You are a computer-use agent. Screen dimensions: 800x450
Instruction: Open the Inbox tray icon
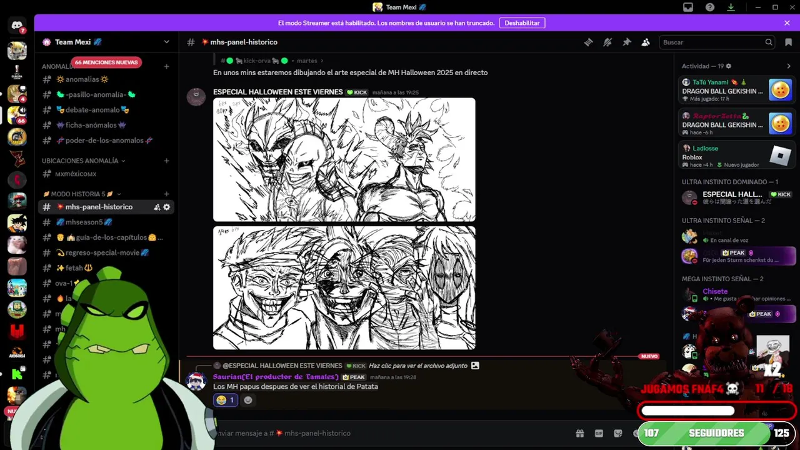[688, 7]
